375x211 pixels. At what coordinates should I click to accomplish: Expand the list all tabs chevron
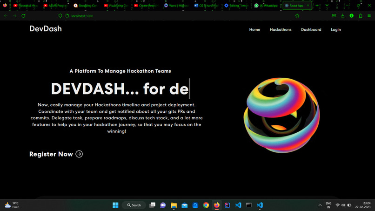[327, 5]
